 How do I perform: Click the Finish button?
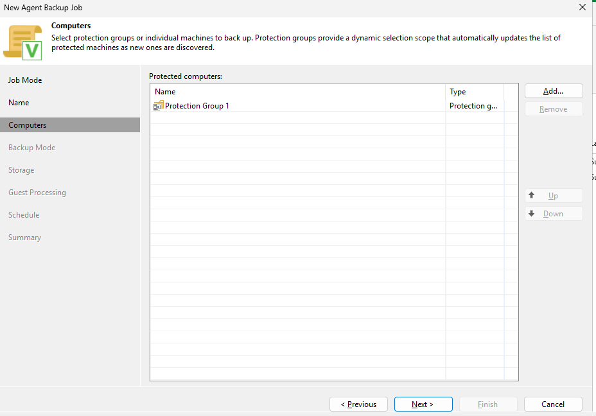488,404
